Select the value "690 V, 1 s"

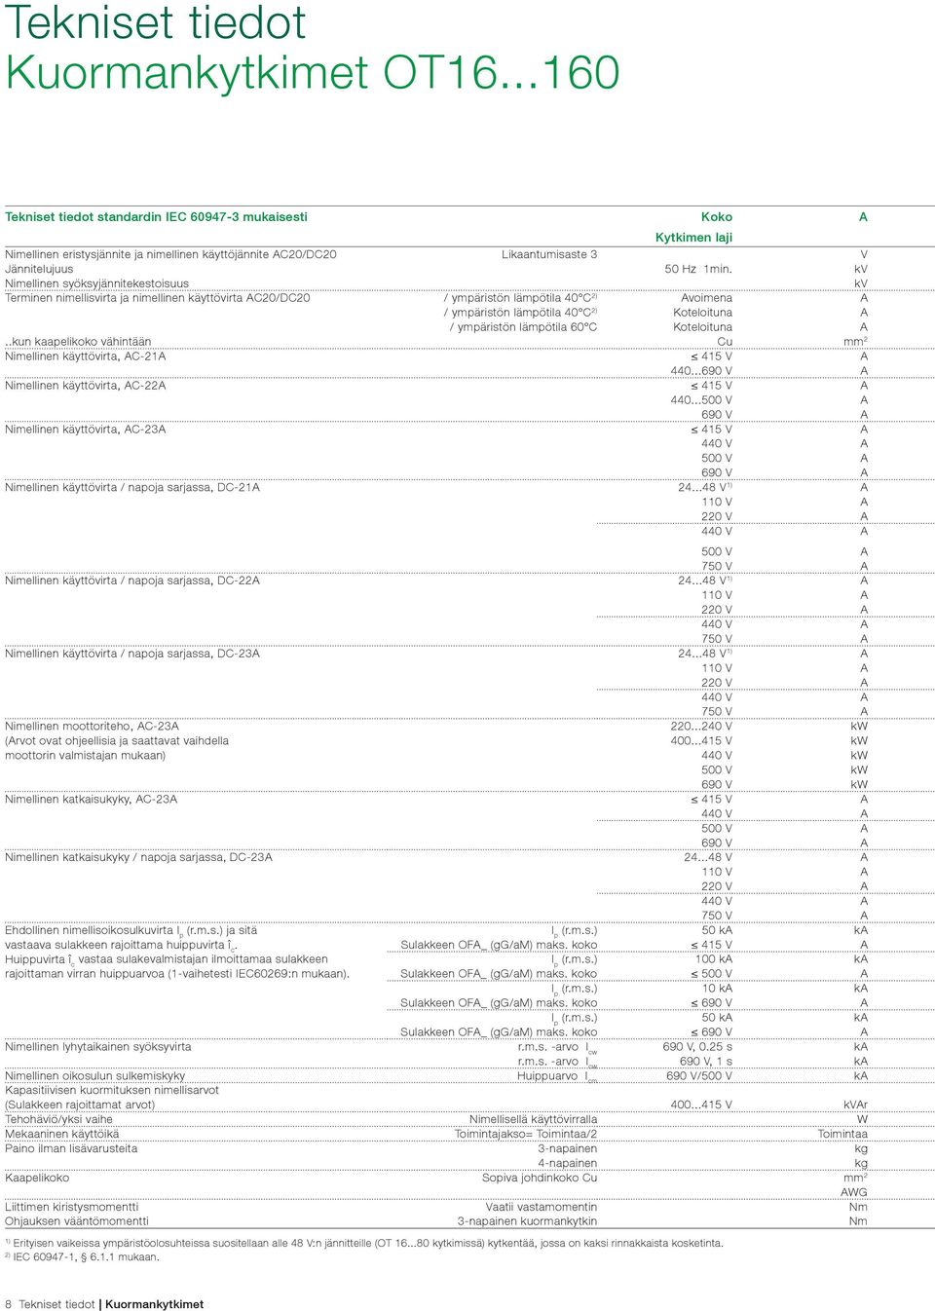point(706,1062)
